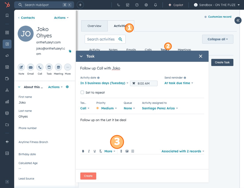This screenshot has width=244, height=188.
Task: Open the help question mark icon
Action: (x=137, y=5)
